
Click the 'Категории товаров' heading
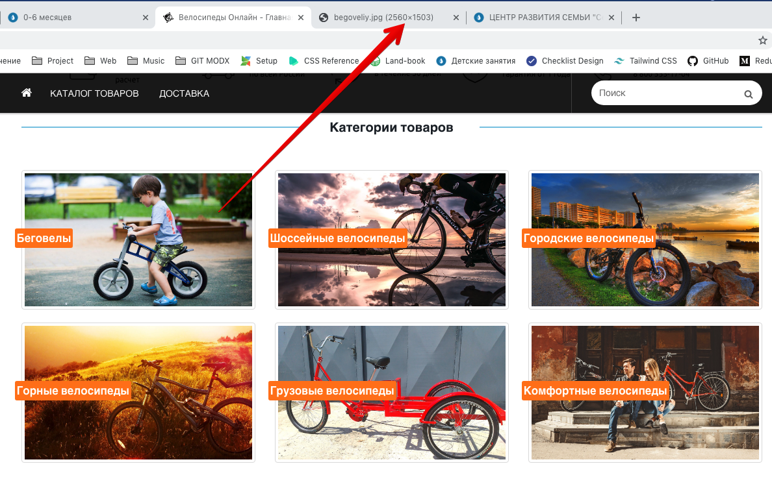(391, 127)
